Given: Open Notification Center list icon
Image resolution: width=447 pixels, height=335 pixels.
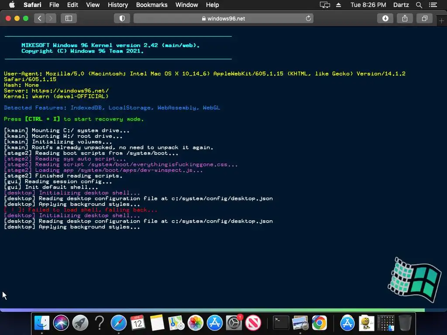Looking at the screenshot, I should pyautogui.click(x=433, y=5).
